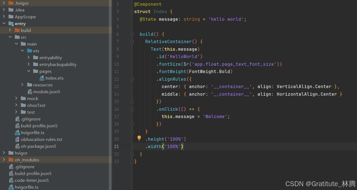
Task: Click the 'hello world' string on line 4
Action: pyautogui.click(x=226, y=19)
